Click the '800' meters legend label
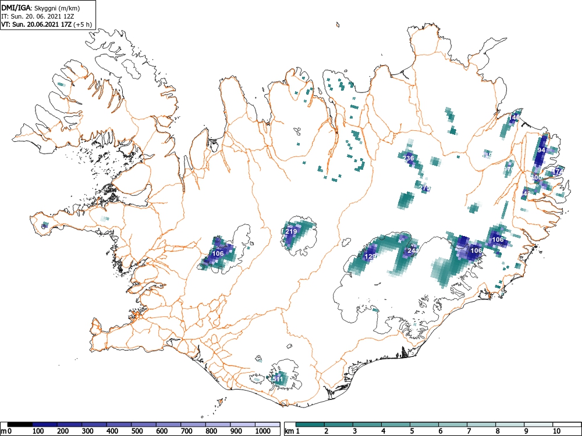Viewport: 582px width, 436px height. (211, 431)
